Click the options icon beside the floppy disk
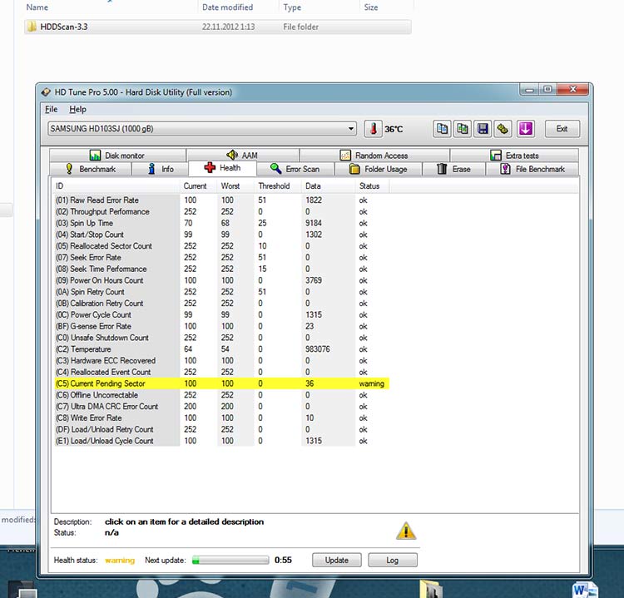Viewport: 624px width, 598px height. (x=502, y=129)
